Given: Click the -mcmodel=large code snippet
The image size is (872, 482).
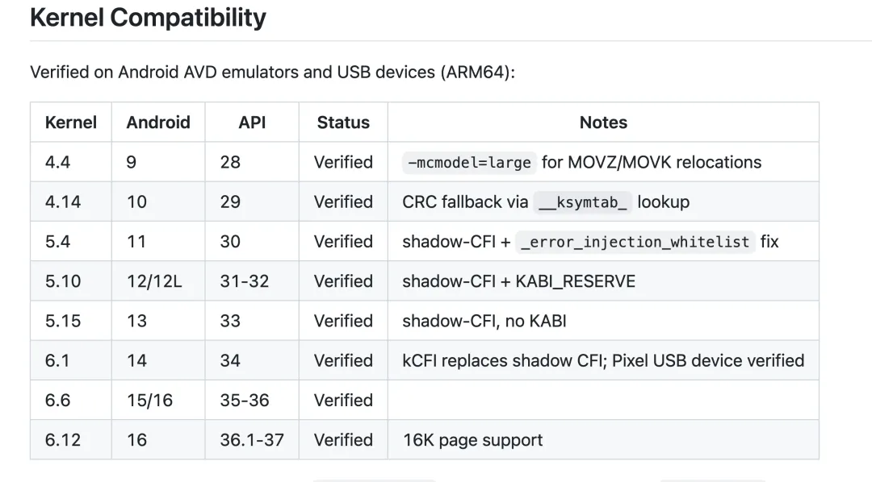Looking at the screenshot, I should click(469, 163).
